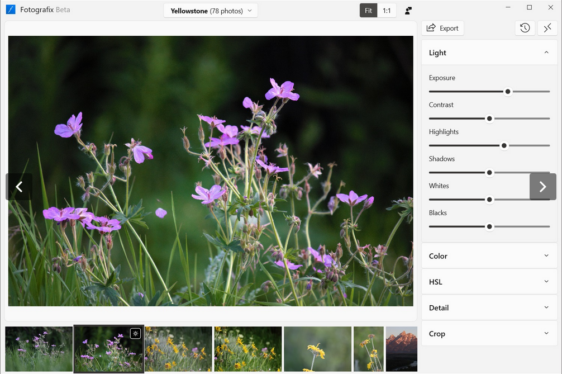This screenshot has width=562, height=374.
Task: Select first purple wildflower thumbnail
Action: 39,349
